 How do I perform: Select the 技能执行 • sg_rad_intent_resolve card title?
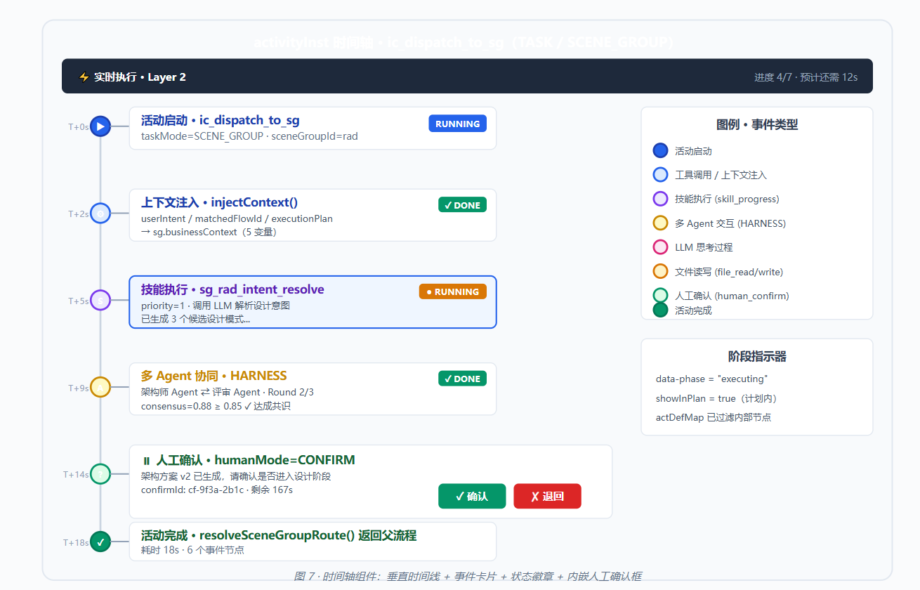(232, 289)
